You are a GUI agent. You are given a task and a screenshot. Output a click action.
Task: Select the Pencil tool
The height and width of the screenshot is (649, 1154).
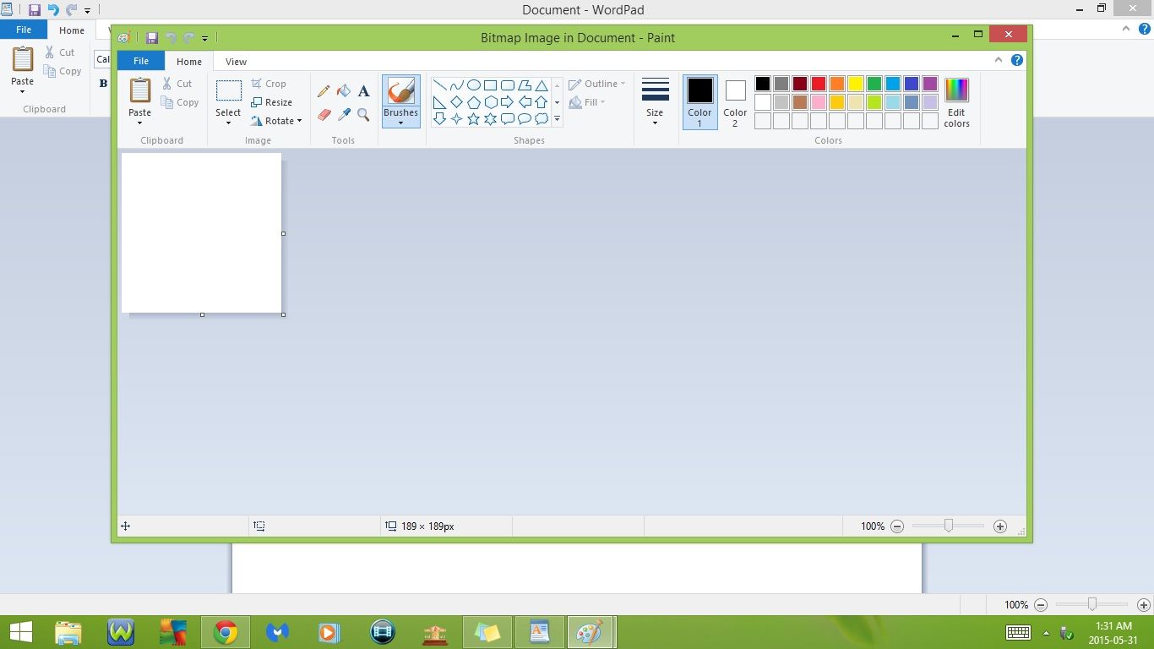click(x=324, y=90)
